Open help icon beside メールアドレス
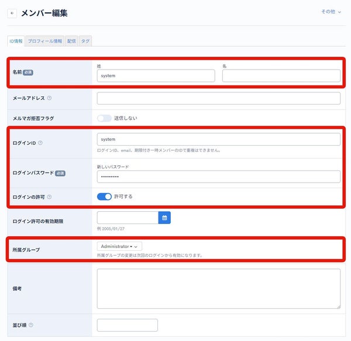The height and width of the screenshot is (341, 351). pyautogui.click(x=50, y=98)
